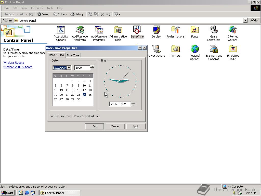Open Accessibility Options icon

pyautogui.click(x=61, y=33)
